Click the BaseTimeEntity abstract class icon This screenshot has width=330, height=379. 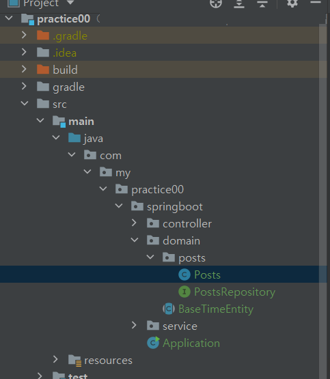tap(169, 309)
